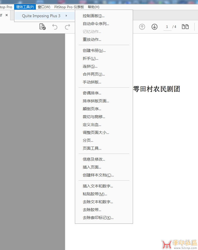Select 连拼(S)... menu option

tap(90, 67)
